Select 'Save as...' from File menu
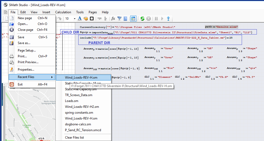 coord(24,43)
